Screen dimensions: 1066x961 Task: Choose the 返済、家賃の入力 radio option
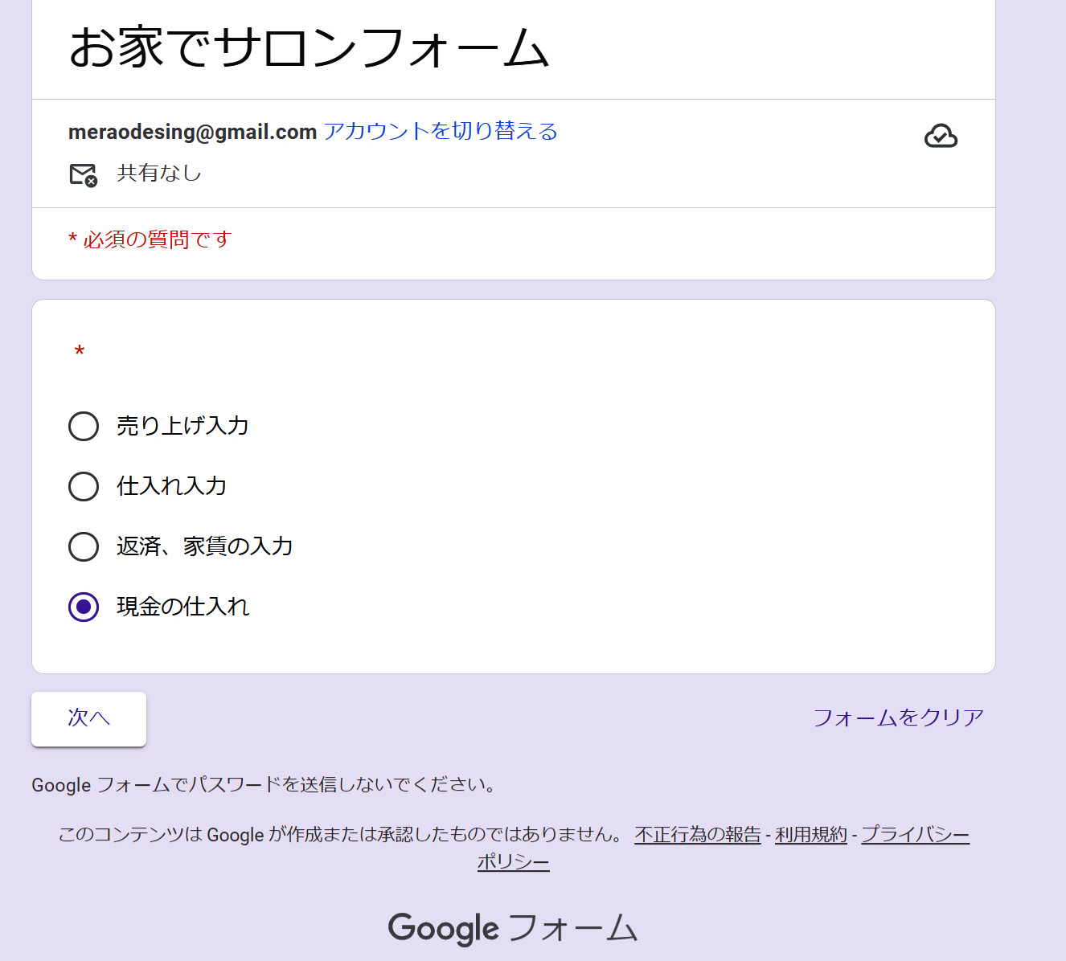[84, 546]
